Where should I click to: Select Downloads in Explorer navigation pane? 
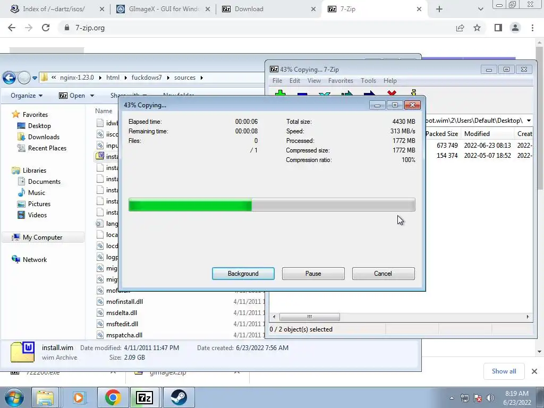click(x=44, y=137)
